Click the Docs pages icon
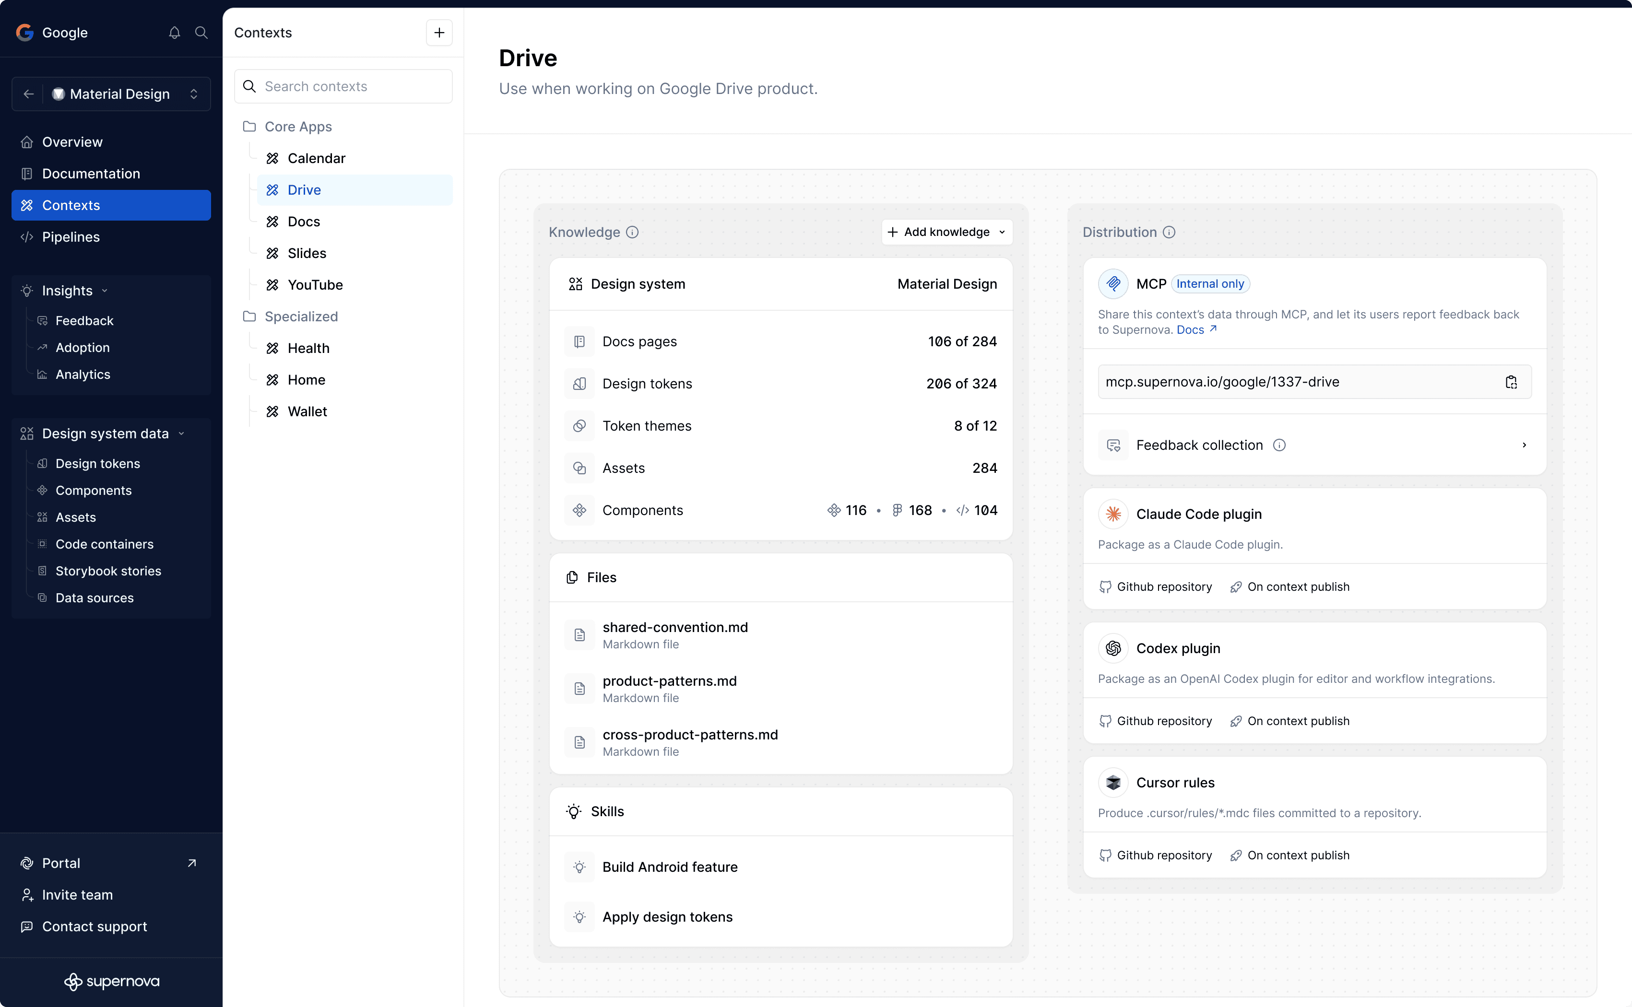The width and height of the screenshot is (1632, 1007). (x=579, y=341)
